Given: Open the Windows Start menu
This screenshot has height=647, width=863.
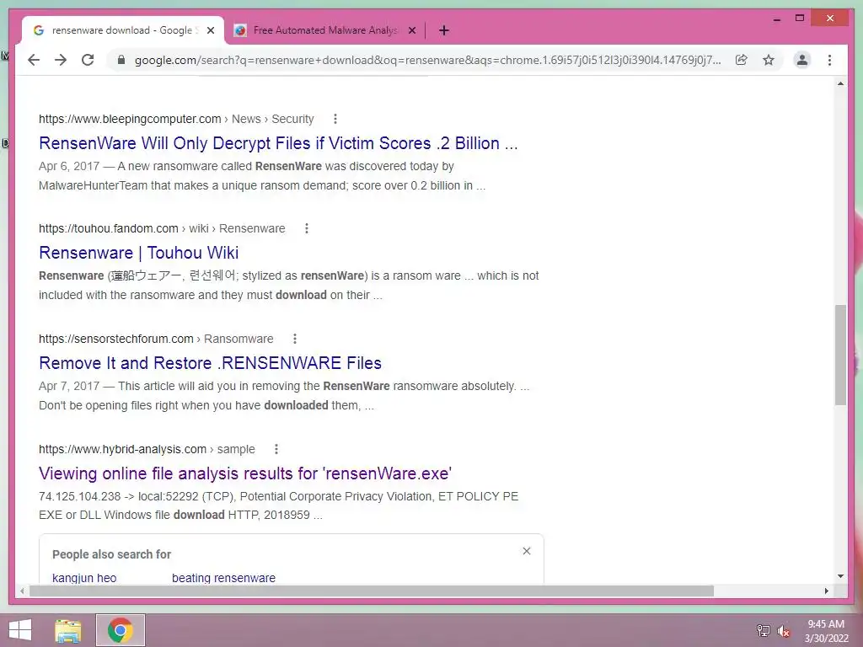Looking at the screenshot, I should (x=20, y=630).
